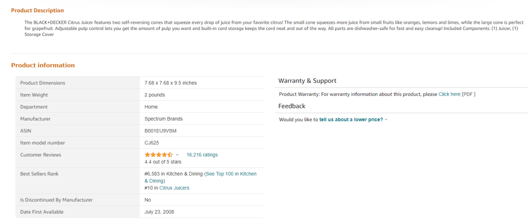Click 'tell us about a lower price?'
This screenshot has height=222, width=532.
coord(351,120)
